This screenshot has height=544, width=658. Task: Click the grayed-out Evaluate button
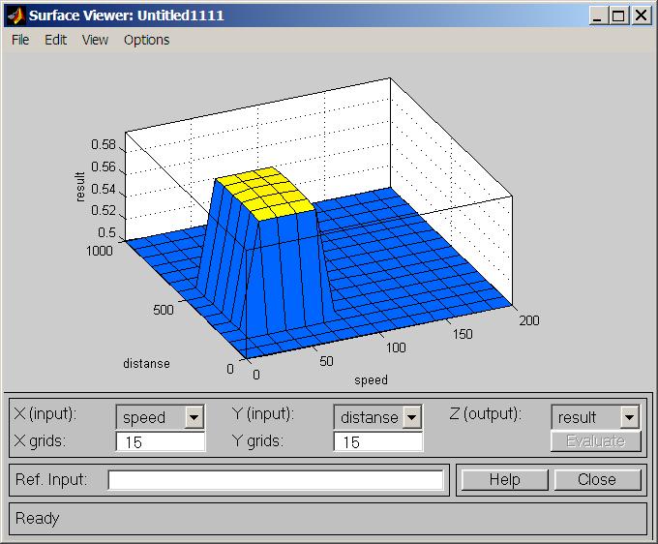595,441
